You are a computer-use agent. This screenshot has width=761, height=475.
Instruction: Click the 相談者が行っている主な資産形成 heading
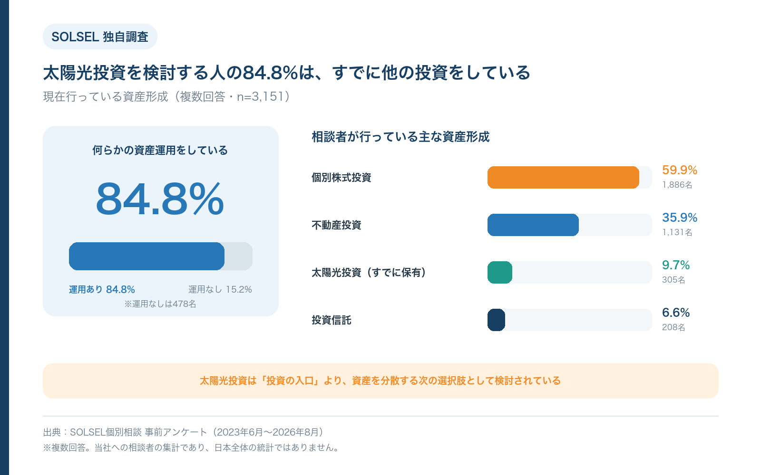click(400, 137)
